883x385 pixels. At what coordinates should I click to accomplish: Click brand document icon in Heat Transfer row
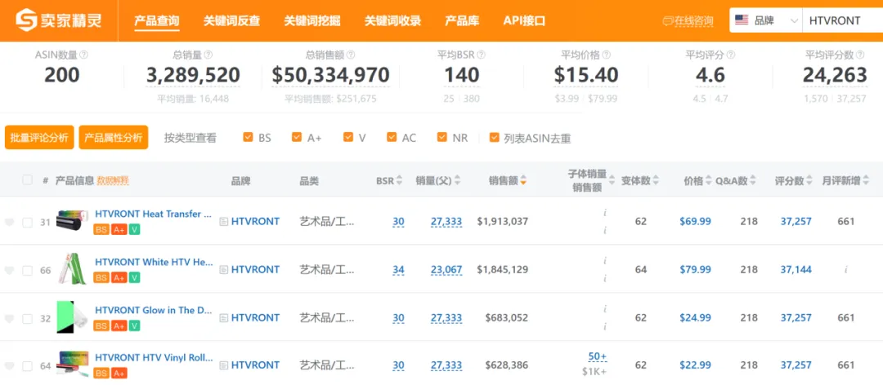pos(223,221)
